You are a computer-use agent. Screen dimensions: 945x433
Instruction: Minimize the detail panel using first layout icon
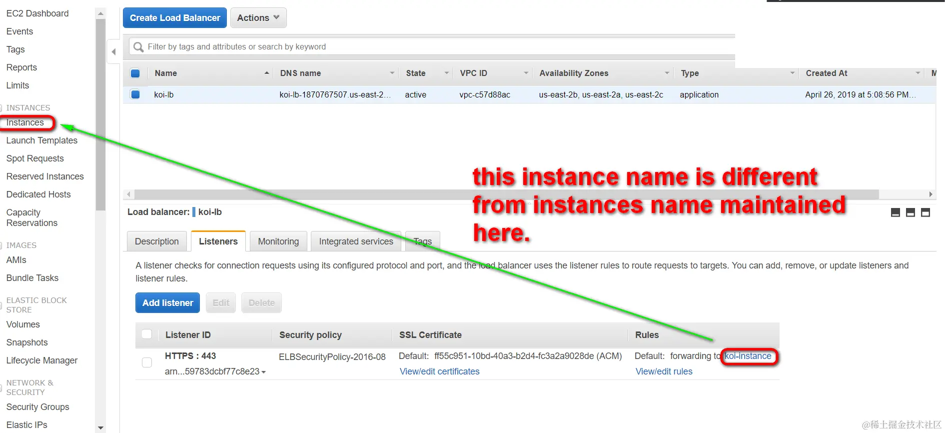click(896, 212)
